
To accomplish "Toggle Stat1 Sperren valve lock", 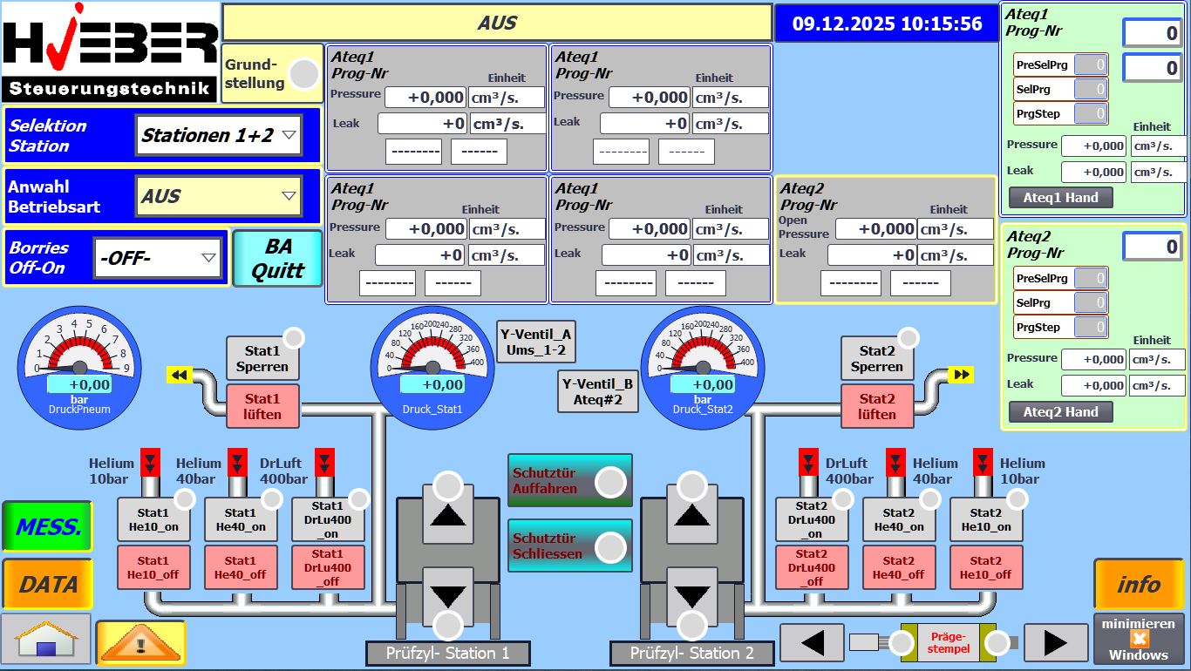I will pyautogui.click(x=262, y=358).
